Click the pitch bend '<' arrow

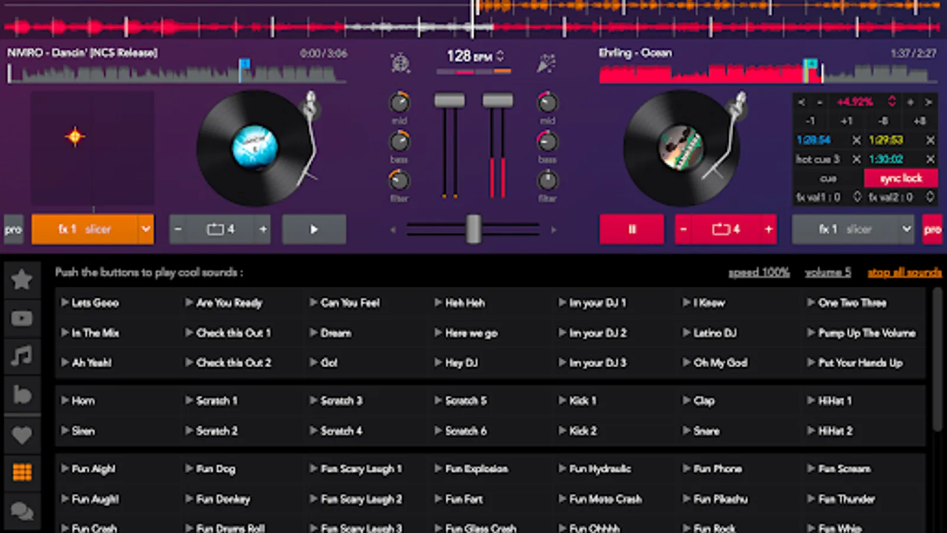[x=801, y=102]
